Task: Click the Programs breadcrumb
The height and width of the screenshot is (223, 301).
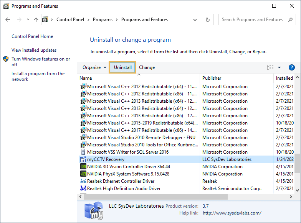Action: coord(103,20)
